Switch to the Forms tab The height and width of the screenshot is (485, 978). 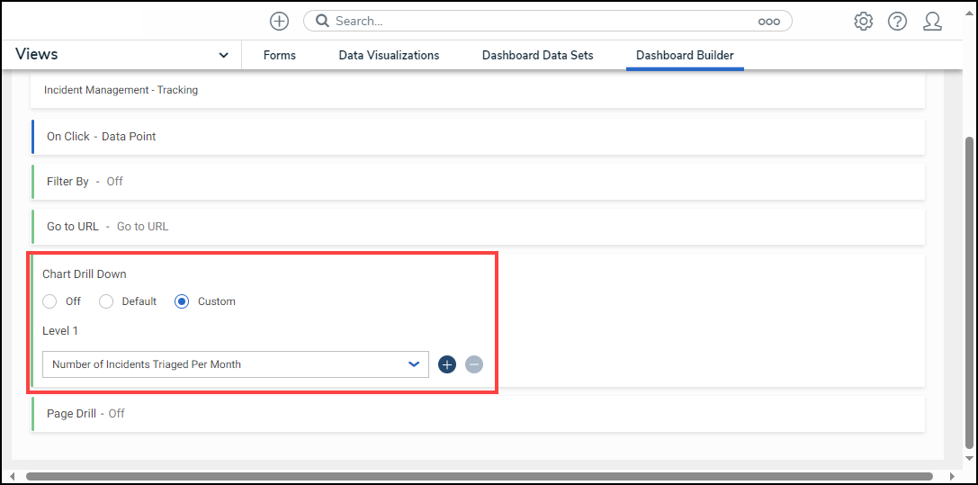click(280, 56)
